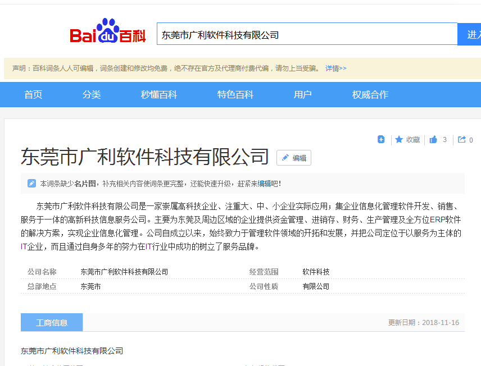This screenshot has height=366, width=481.
Task: Click the 编辑 button next to title
Action: click(x=294, y=158)
